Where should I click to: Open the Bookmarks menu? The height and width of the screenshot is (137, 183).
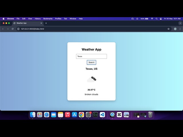pos(48,19)
